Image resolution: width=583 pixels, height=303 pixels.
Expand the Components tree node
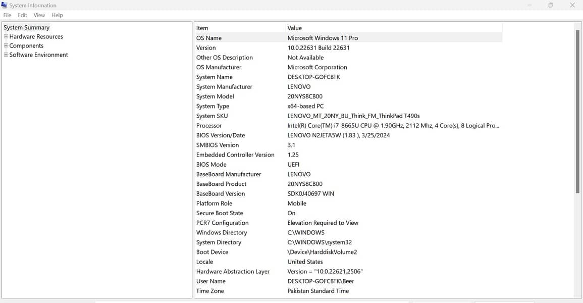(x=6, y=45)
